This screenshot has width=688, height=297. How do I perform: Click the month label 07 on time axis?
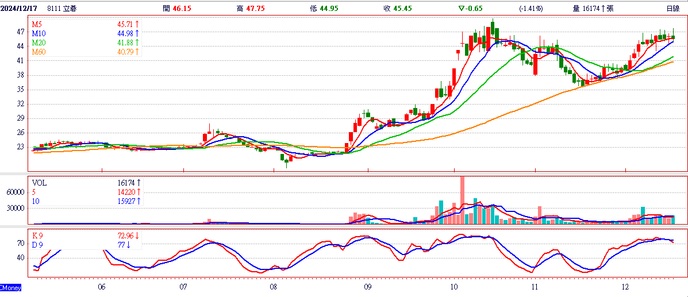[x=183, y=287]
